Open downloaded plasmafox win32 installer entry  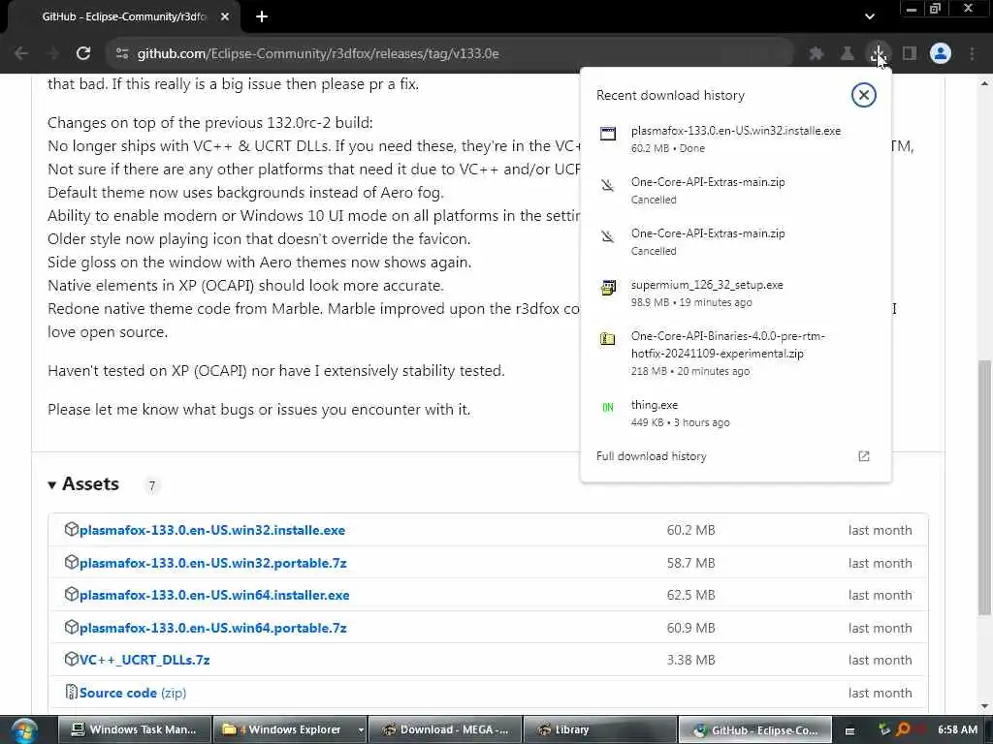735,139
